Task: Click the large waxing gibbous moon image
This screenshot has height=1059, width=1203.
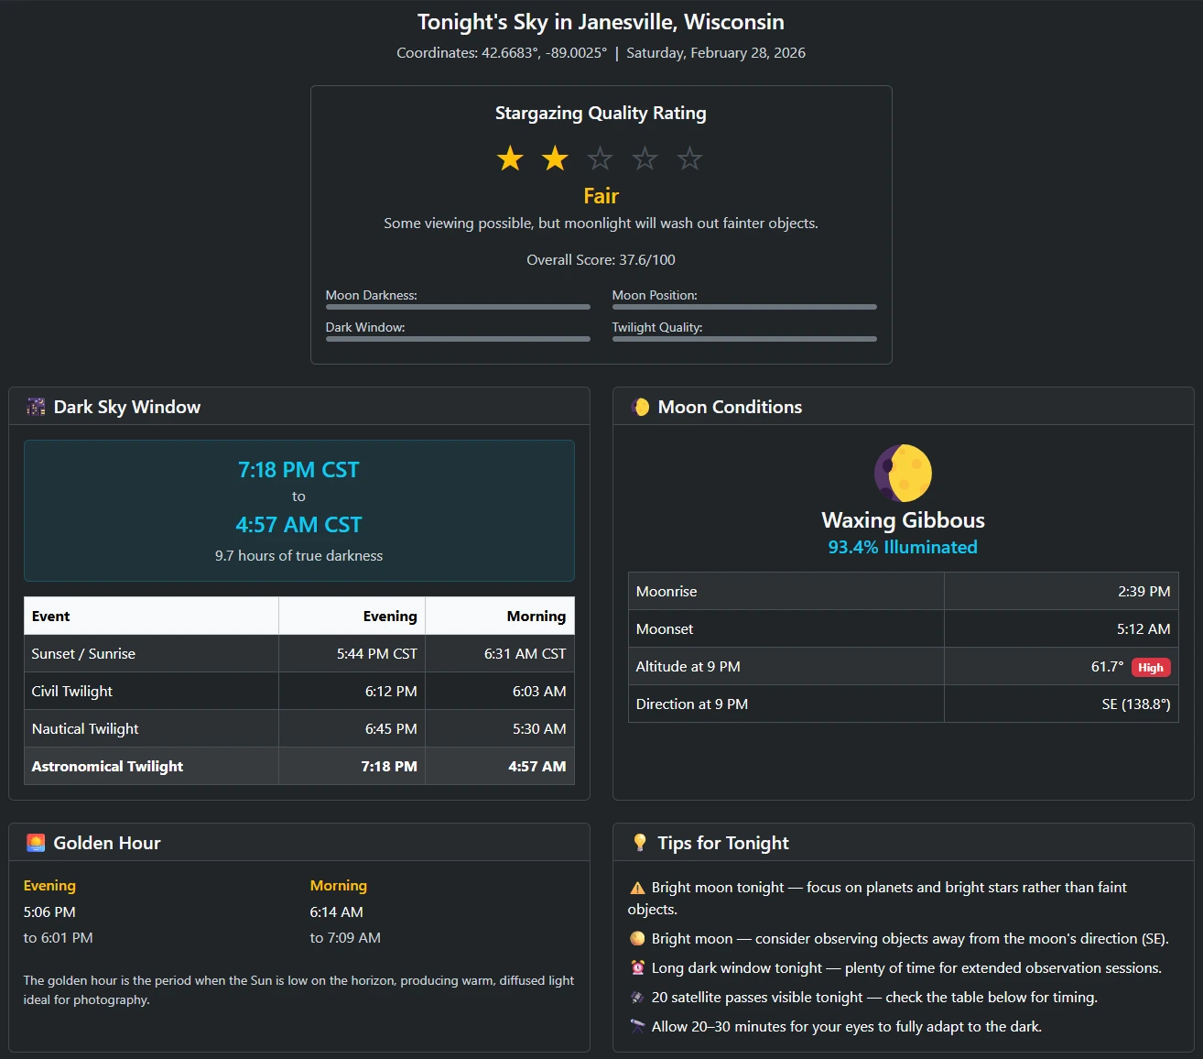Action: pos(903,473)
